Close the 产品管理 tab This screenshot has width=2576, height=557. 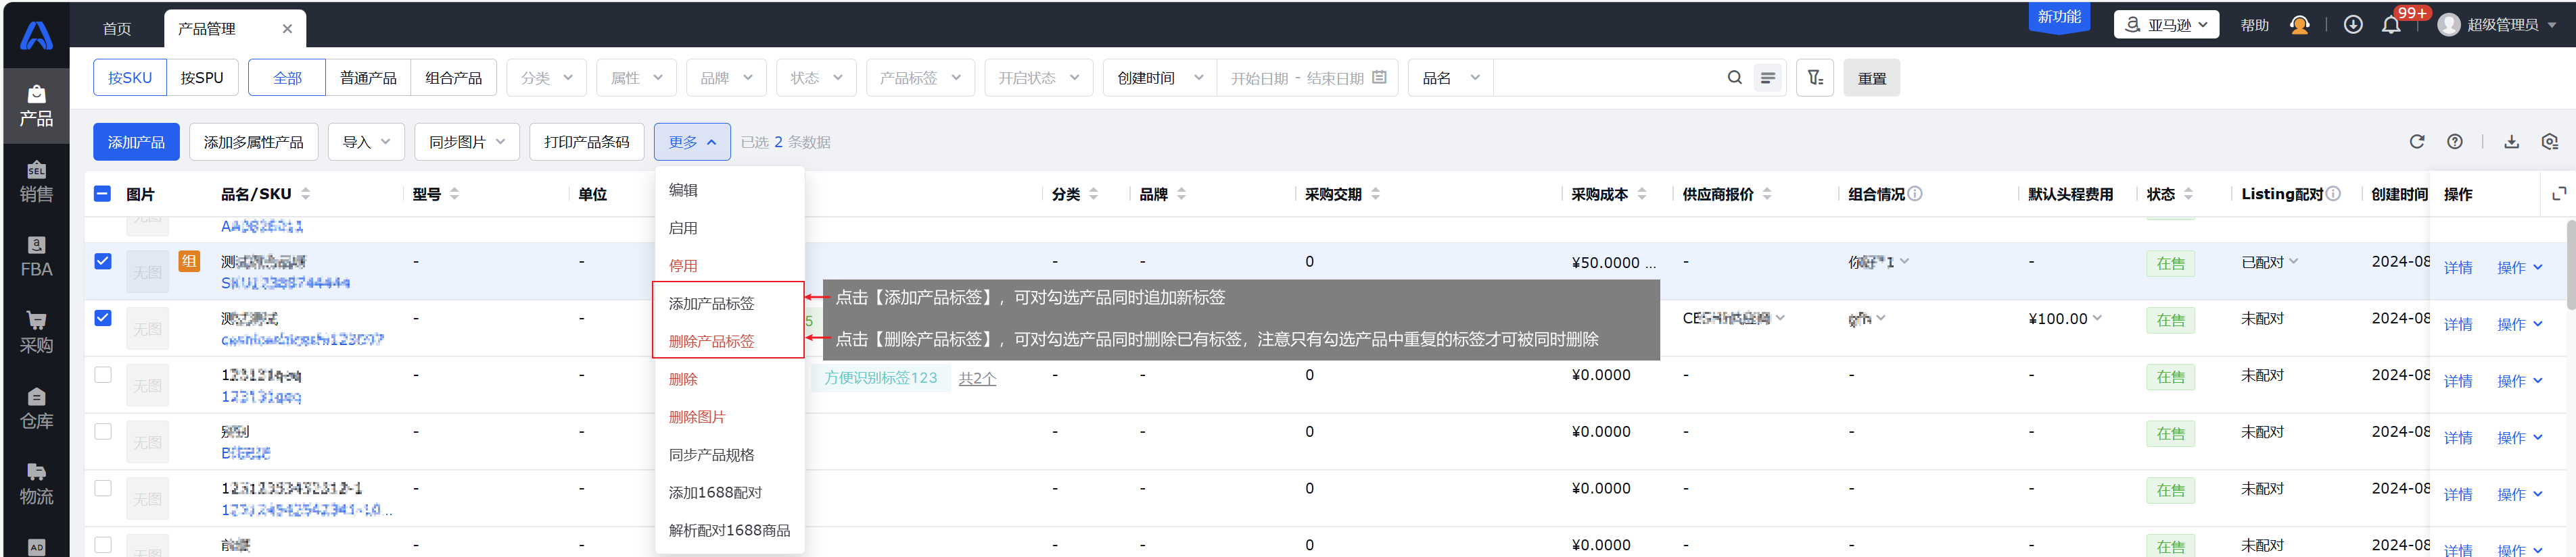287,29
